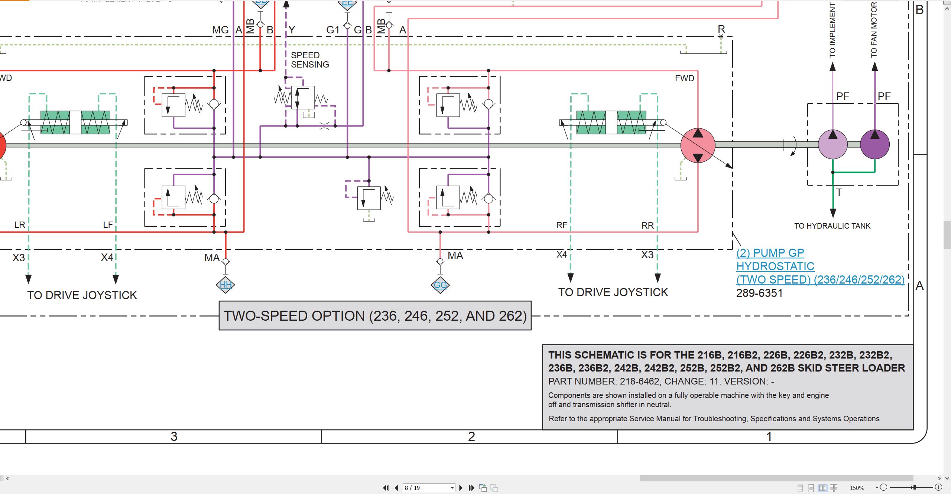The image size is (951, 494).
Task: Click the TWO-SPEED OPTION label box
Action: pos(375,315)
